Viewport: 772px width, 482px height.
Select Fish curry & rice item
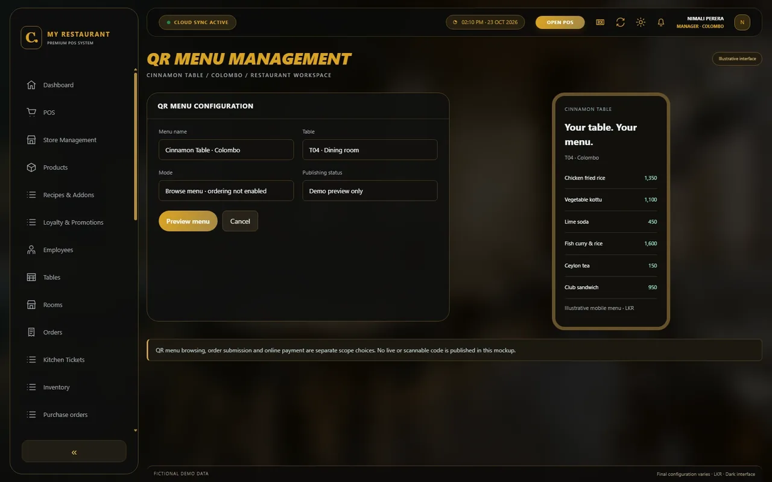click(x=611, y=244)
